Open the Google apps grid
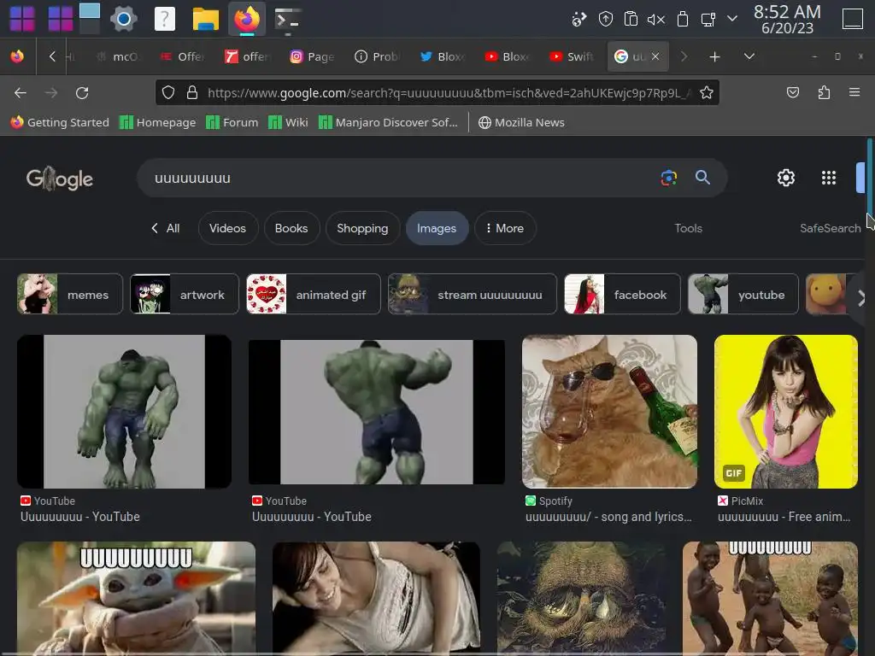The image size is (875, 656). pyautogui.click(x=829, y=178)
